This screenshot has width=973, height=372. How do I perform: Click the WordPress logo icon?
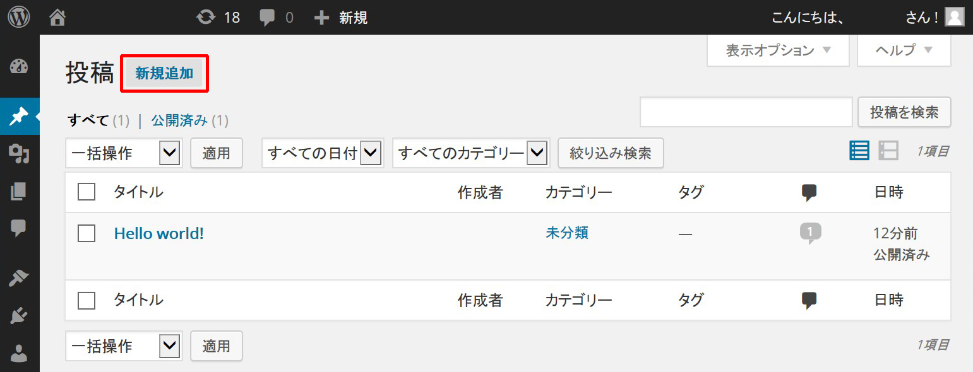point(19,17)
